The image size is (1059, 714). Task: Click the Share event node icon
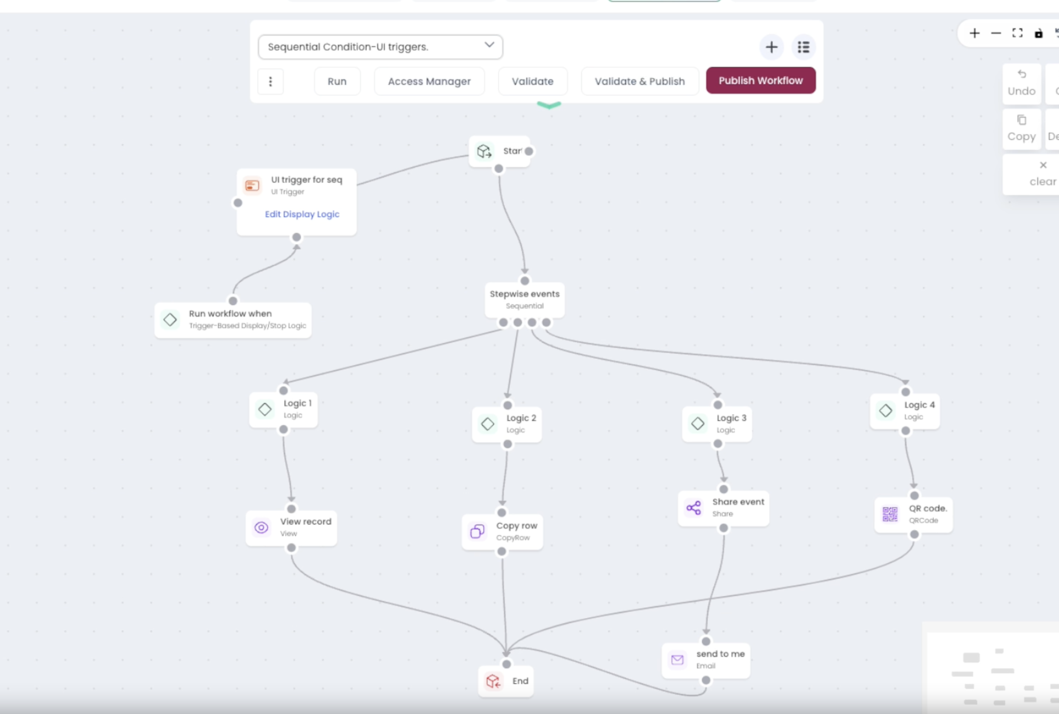693,508
